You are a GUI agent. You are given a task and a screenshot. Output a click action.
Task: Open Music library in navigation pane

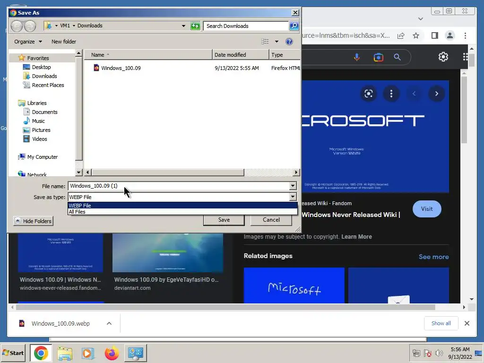38,121
